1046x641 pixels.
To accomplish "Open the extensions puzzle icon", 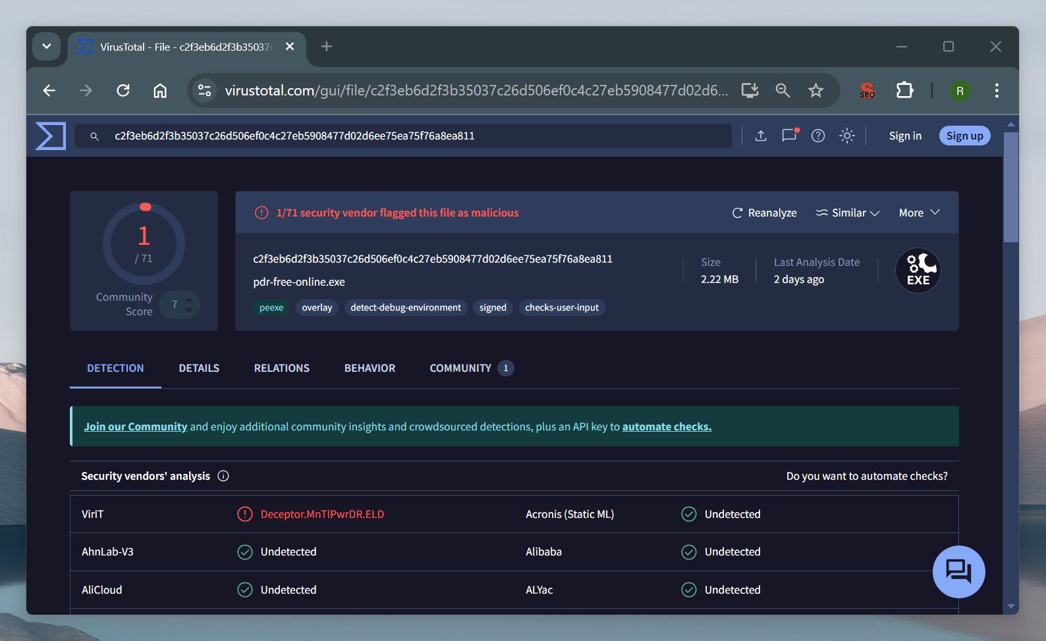I will click(x=905, y=90).
